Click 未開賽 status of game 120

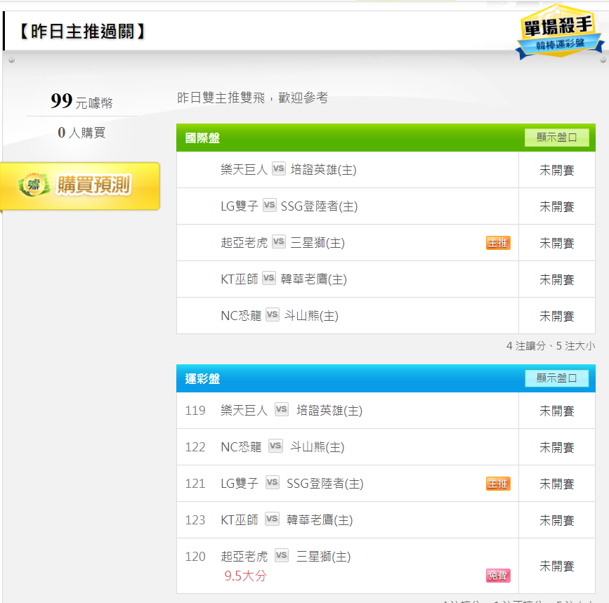(556, 566)
